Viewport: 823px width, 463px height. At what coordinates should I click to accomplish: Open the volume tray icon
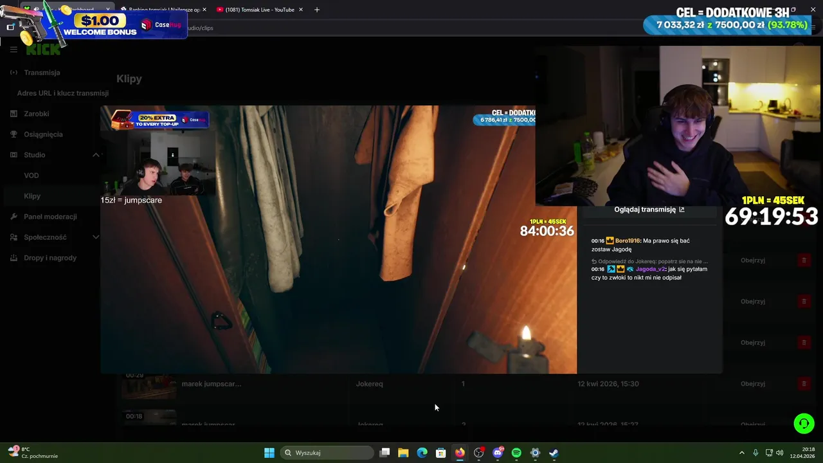(779, 453)
